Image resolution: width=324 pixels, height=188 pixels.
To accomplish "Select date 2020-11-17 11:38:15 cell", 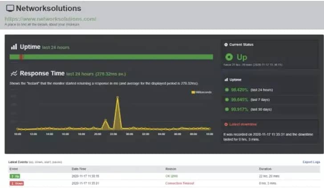I will coord(85,176).
